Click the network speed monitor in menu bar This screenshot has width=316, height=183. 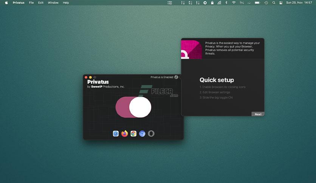(170, 3)
